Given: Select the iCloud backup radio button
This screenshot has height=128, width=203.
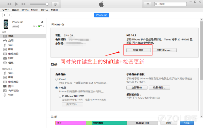Looking at the screenshot, I should [56, 79].
